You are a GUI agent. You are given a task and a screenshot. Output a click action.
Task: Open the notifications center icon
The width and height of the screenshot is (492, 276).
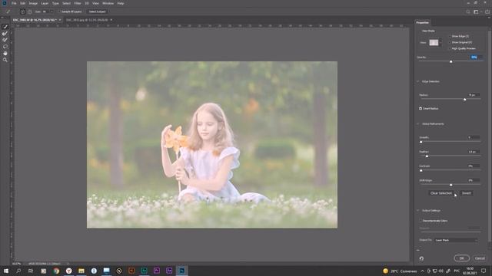coord(484,271)
